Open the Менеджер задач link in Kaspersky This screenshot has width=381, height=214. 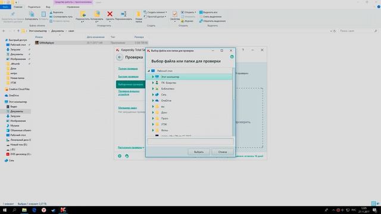tap(127, 108)
